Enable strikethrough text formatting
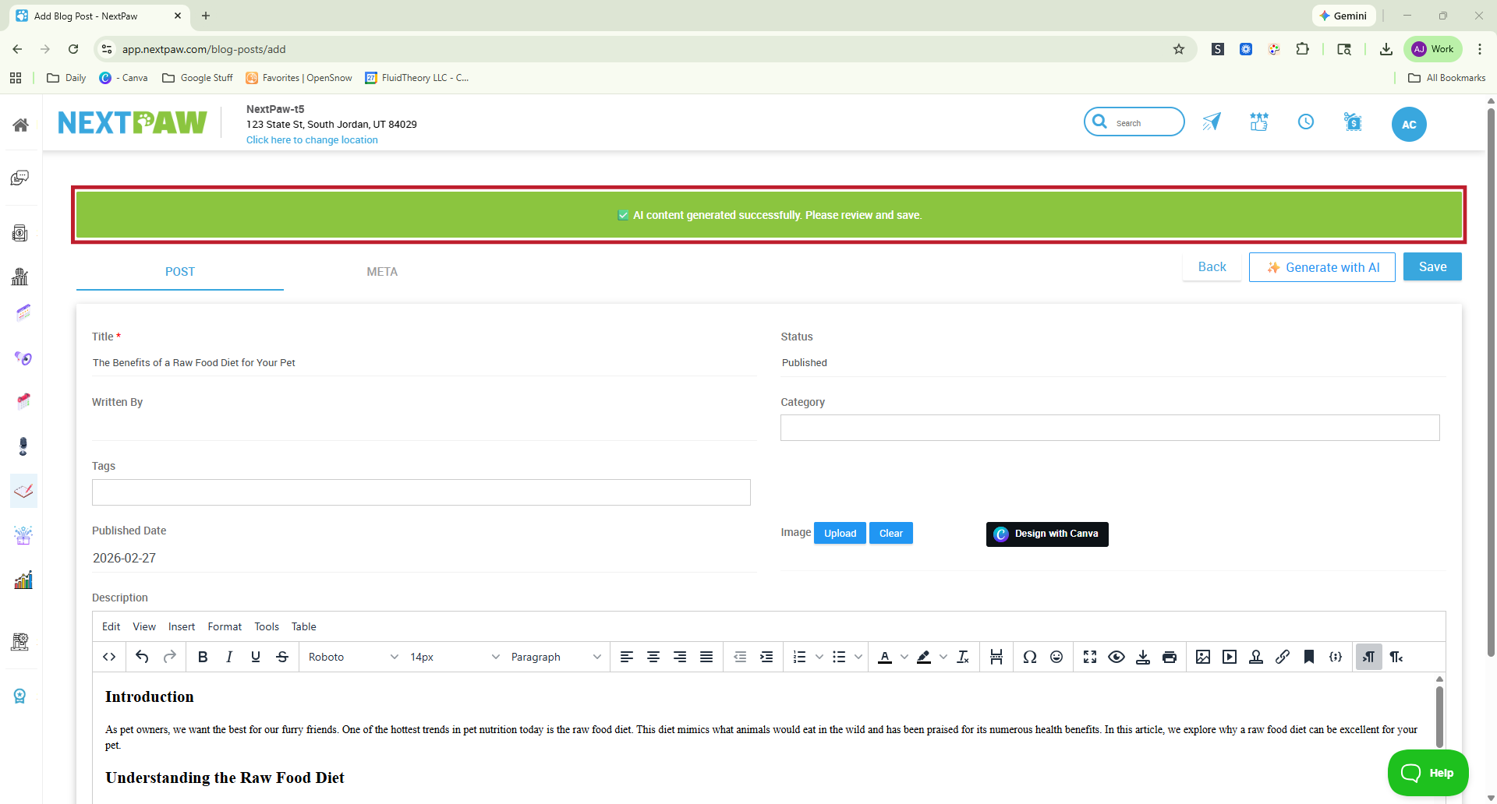The height and width of the screenshot is (804, 1497). click(x=281, y=657)
